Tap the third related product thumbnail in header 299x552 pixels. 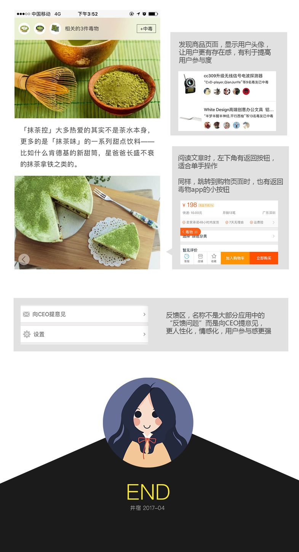[x=56, y=29]
